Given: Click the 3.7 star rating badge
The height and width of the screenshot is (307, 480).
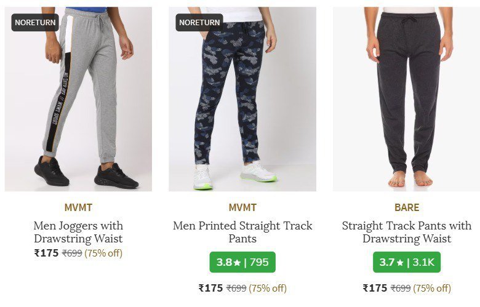Looking at the screenshot, I should click(x=406, y=262).
